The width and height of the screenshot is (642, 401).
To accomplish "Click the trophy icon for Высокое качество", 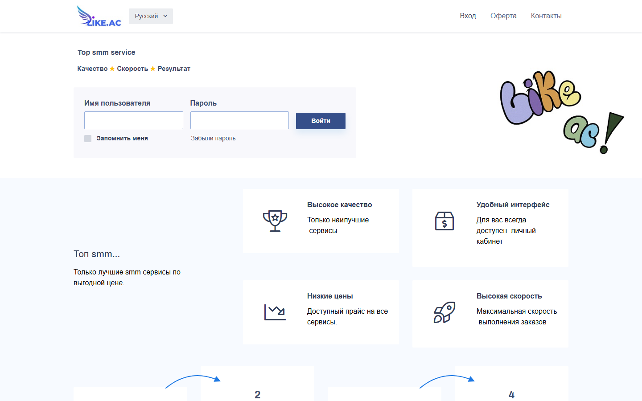I will pos(275,221).
